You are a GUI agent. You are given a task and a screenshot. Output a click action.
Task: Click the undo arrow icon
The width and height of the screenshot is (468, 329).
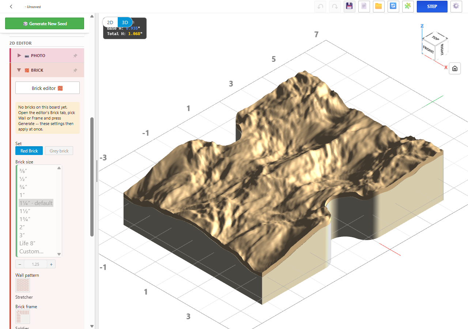(320, 6)
